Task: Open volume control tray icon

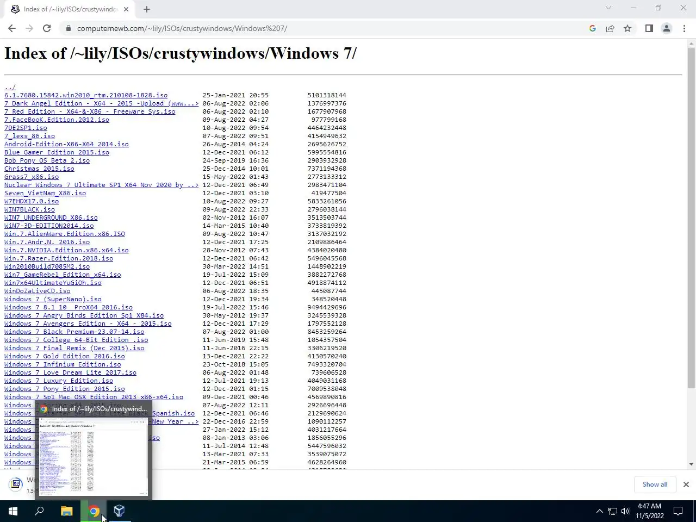Action: coord(625,511)
